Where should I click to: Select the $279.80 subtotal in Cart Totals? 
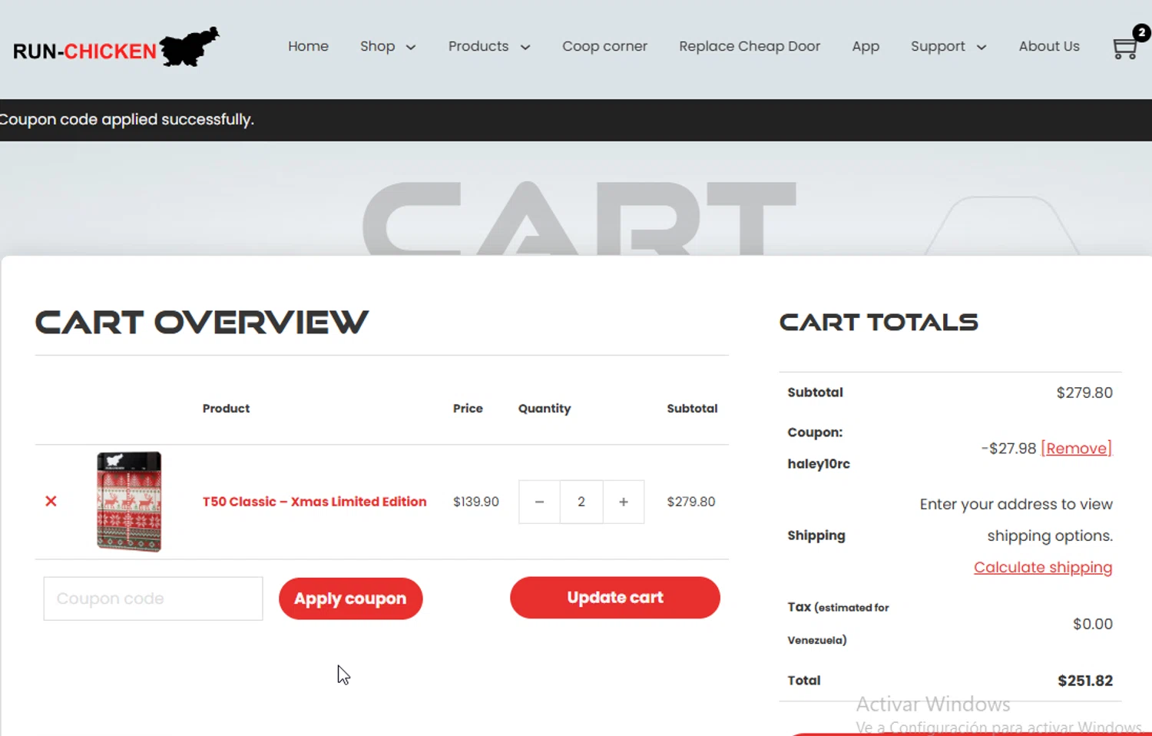click(1084, 393)
